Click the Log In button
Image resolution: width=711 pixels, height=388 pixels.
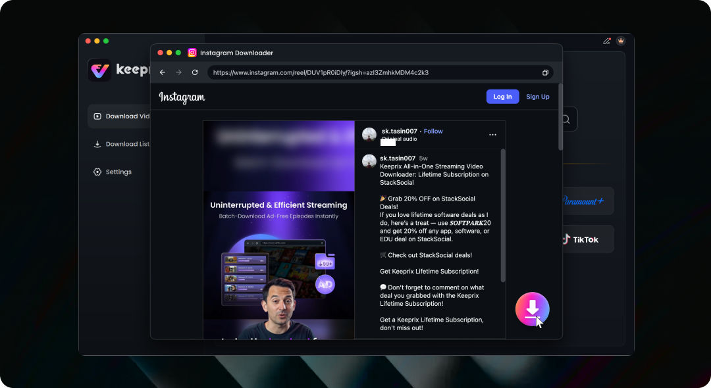(x=502, y=97)
